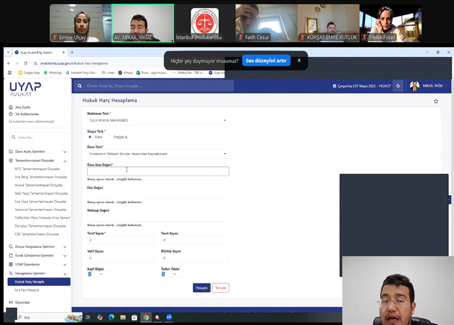Open Chrome from the Windows taskbar

pyautogui.click(x=146, y=317)
